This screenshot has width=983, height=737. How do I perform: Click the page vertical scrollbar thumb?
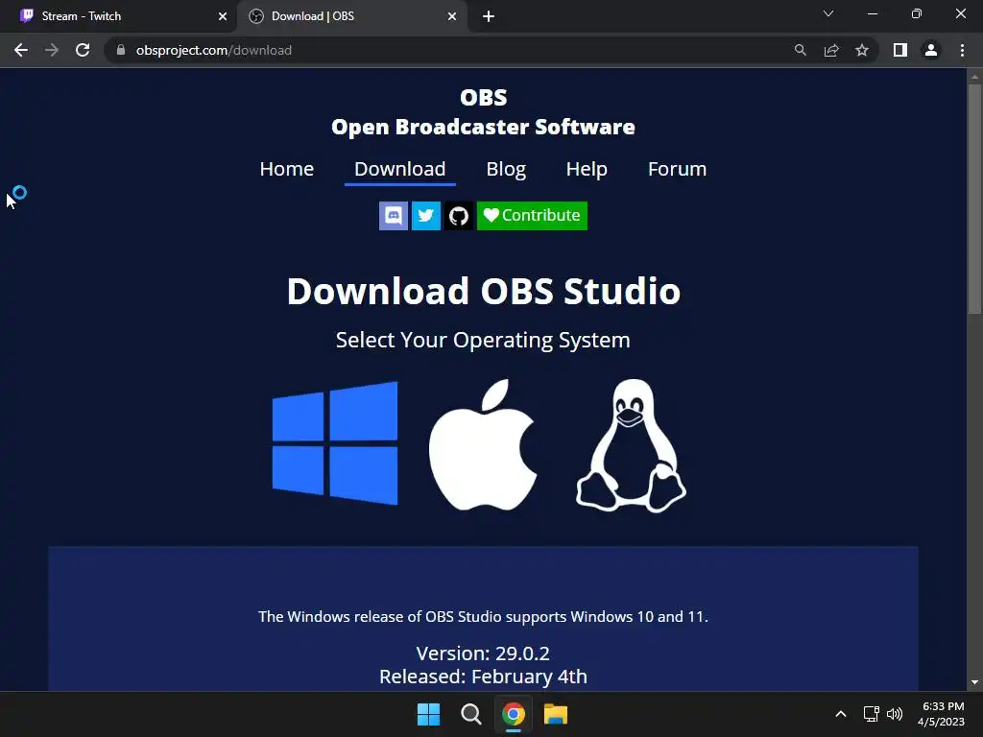[x=974, y=198]
